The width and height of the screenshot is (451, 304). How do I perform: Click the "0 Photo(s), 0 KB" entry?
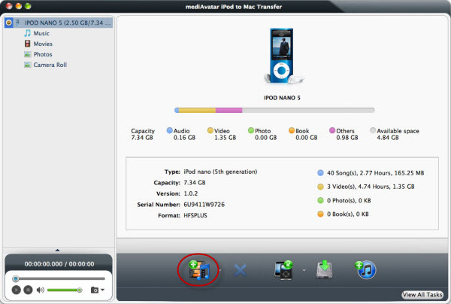344,200
